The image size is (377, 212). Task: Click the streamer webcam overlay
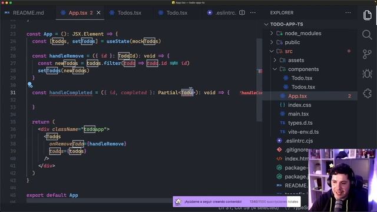point(342,180)
